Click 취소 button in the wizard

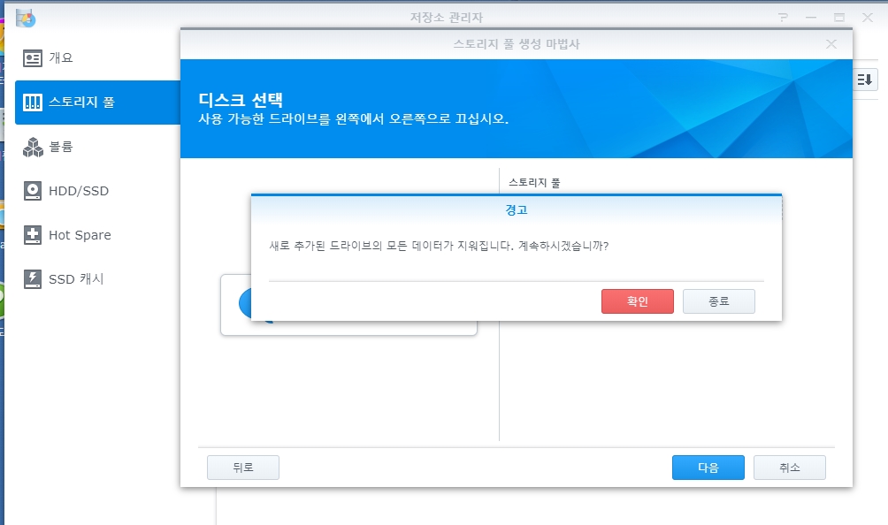(x=790, y=468)
